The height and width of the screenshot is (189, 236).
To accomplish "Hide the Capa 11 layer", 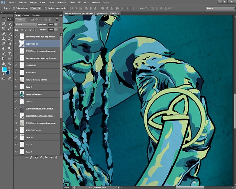I will 16,101.
